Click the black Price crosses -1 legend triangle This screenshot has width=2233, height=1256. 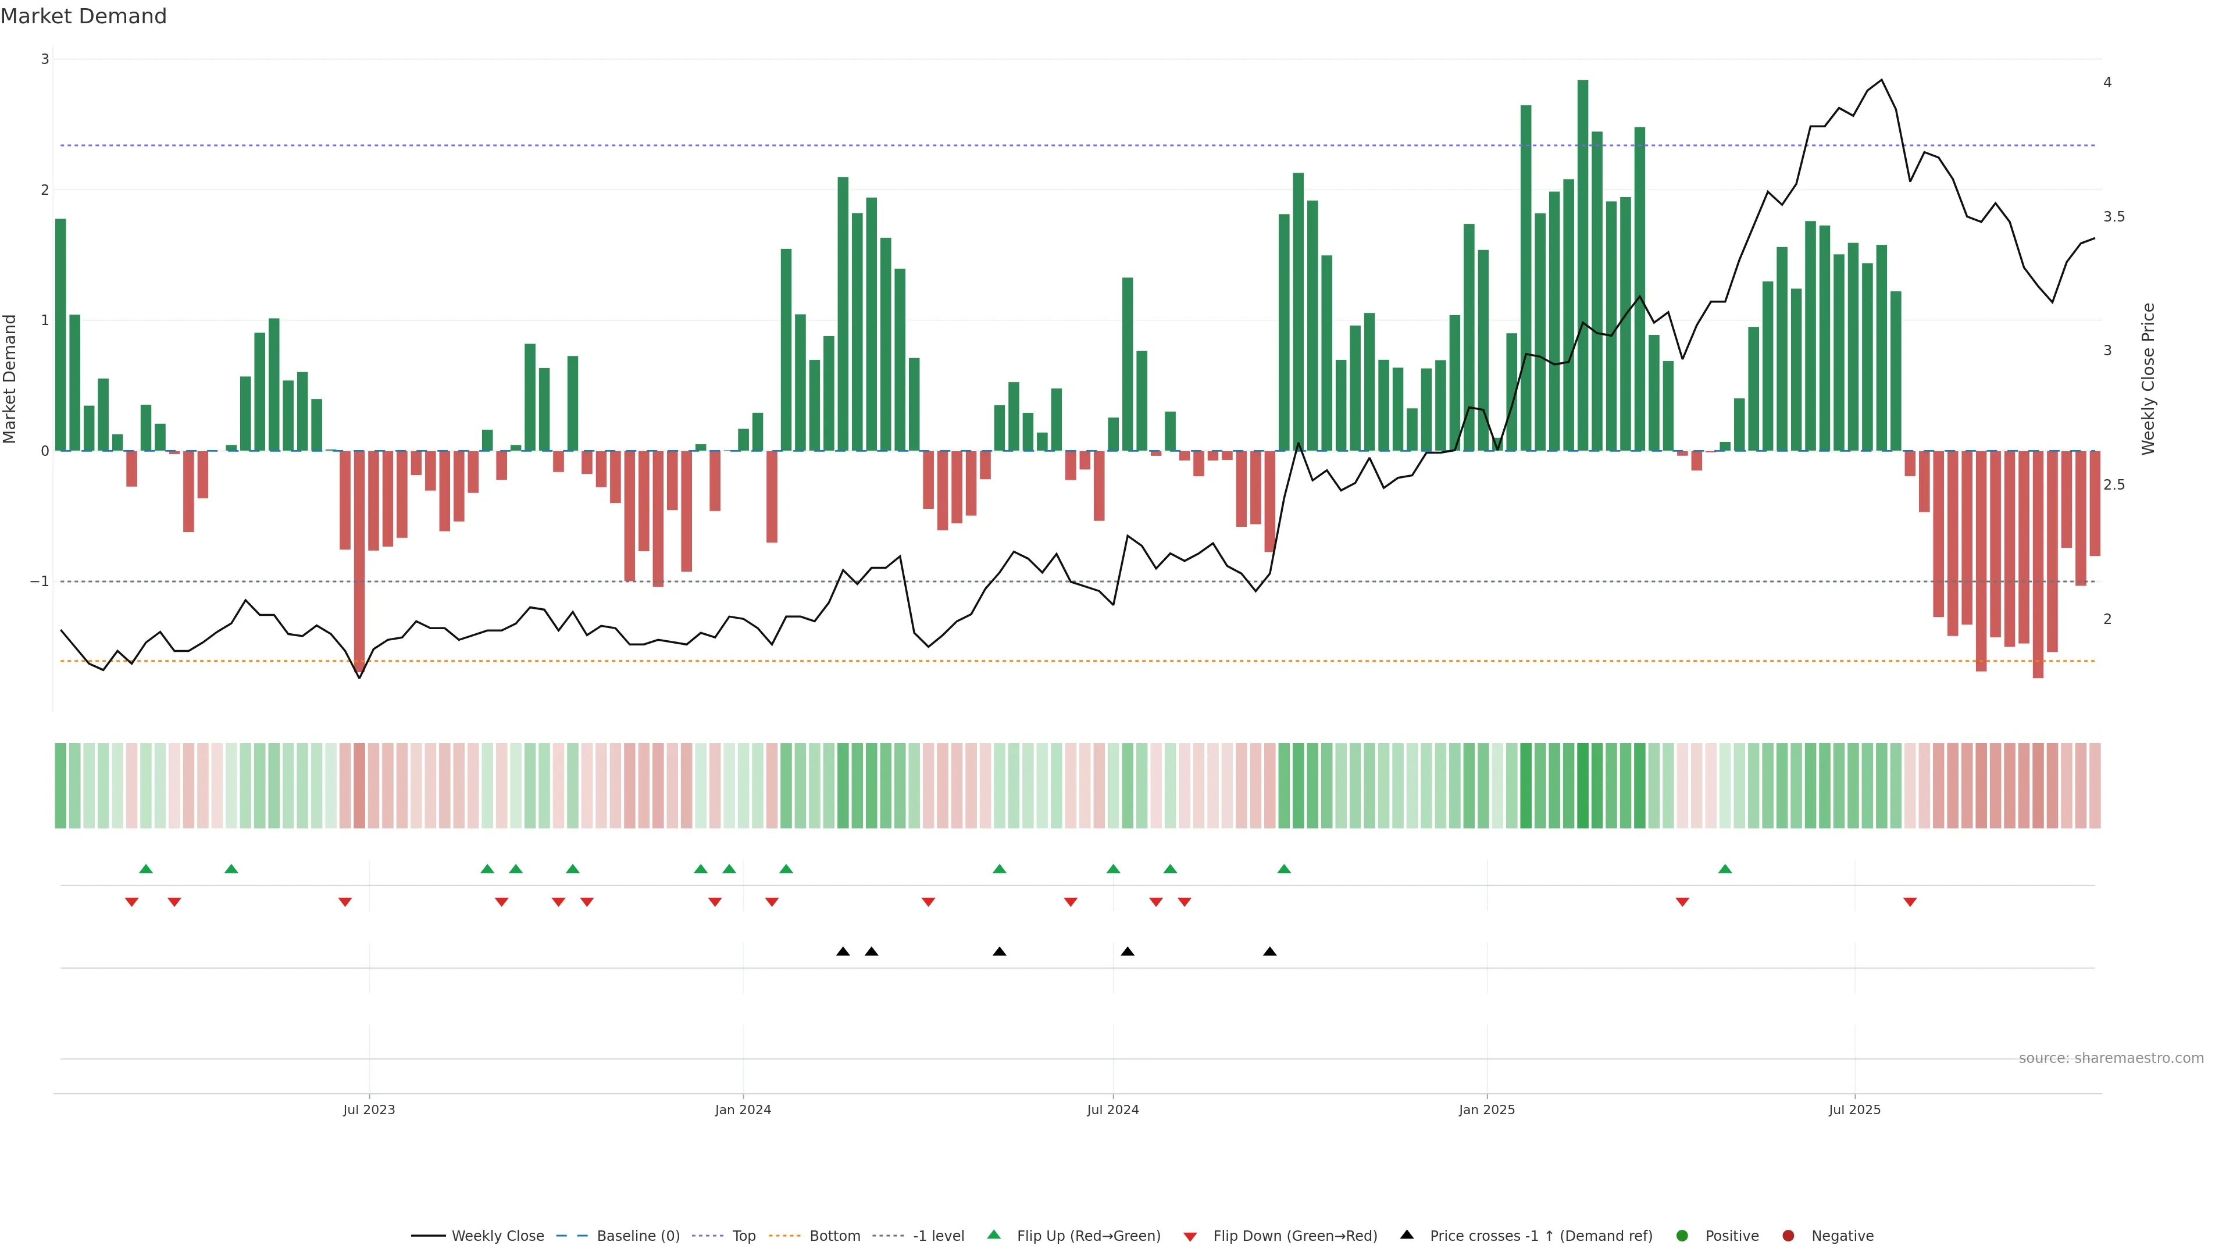pyautogui.click(x=1407, y=1234)
